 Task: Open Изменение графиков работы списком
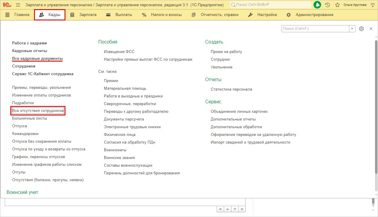pos(47,165)
